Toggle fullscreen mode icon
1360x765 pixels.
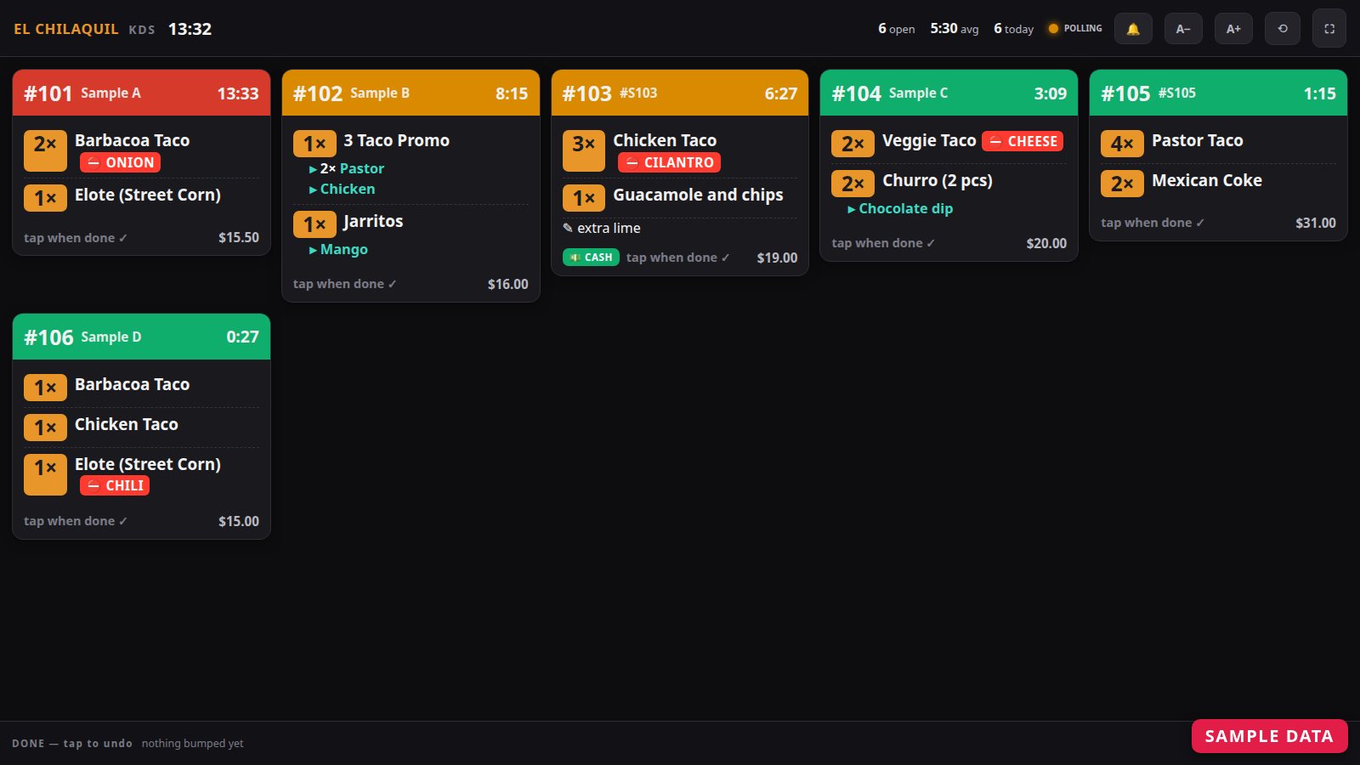pyautogui.click(x=1329, y=29)
